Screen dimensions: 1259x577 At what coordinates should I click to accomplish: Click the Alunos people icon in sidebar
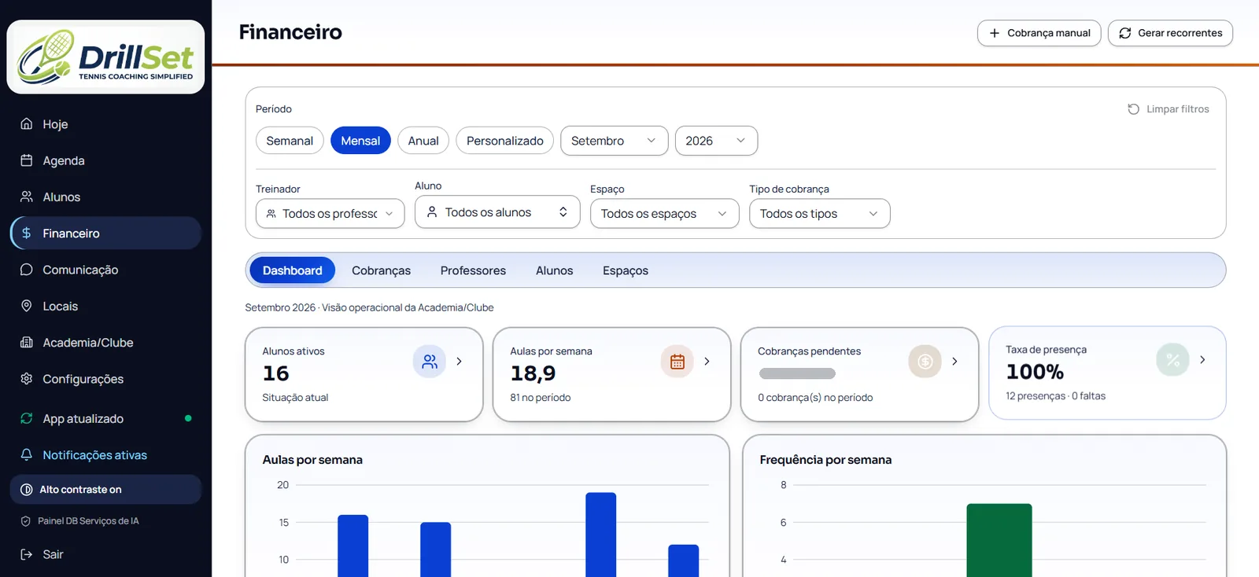coord(27,197)
